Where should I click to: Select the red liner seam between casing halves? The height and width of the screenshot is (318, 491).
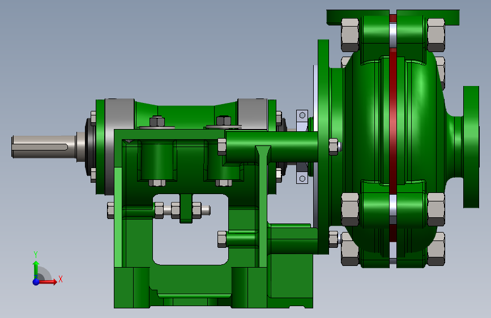pyautogui.click(x=393, y=125)
